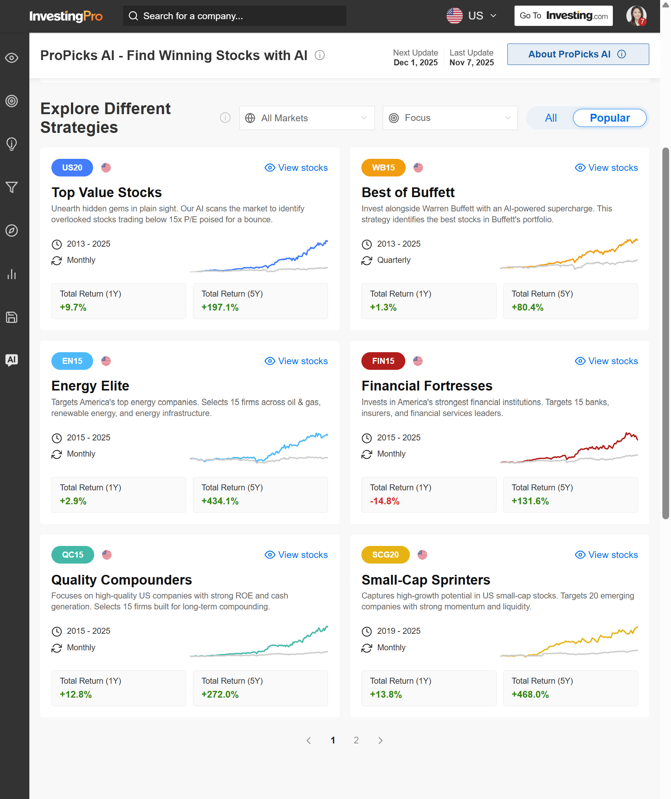
Task: Click the US flag next to EN15 badge
Action: [106, 361]
